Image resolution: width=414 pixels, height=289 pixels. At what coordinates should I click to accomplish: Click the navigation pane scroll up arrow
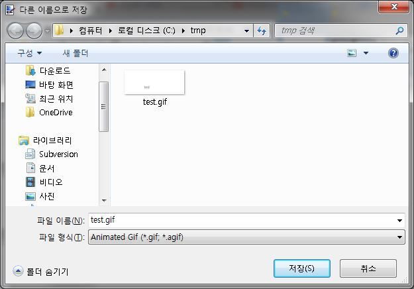pos(104,70)
